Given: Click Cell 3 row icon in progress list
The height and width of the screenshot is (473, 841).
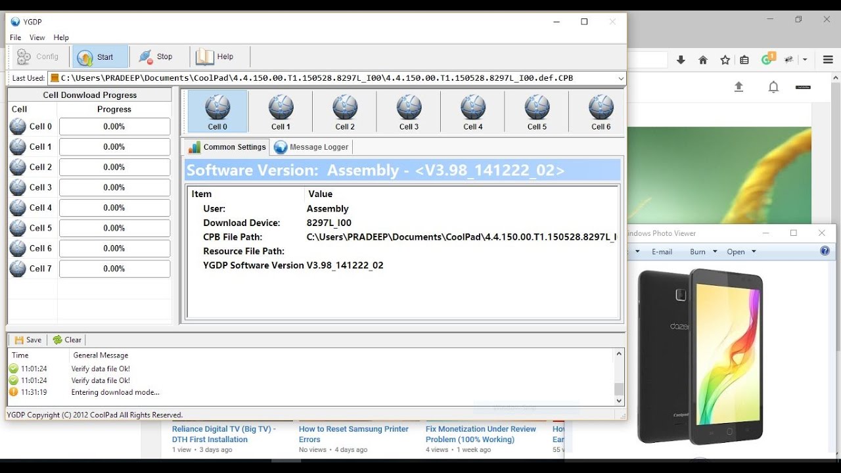Looking at the screenshot, I should (18, 187).
